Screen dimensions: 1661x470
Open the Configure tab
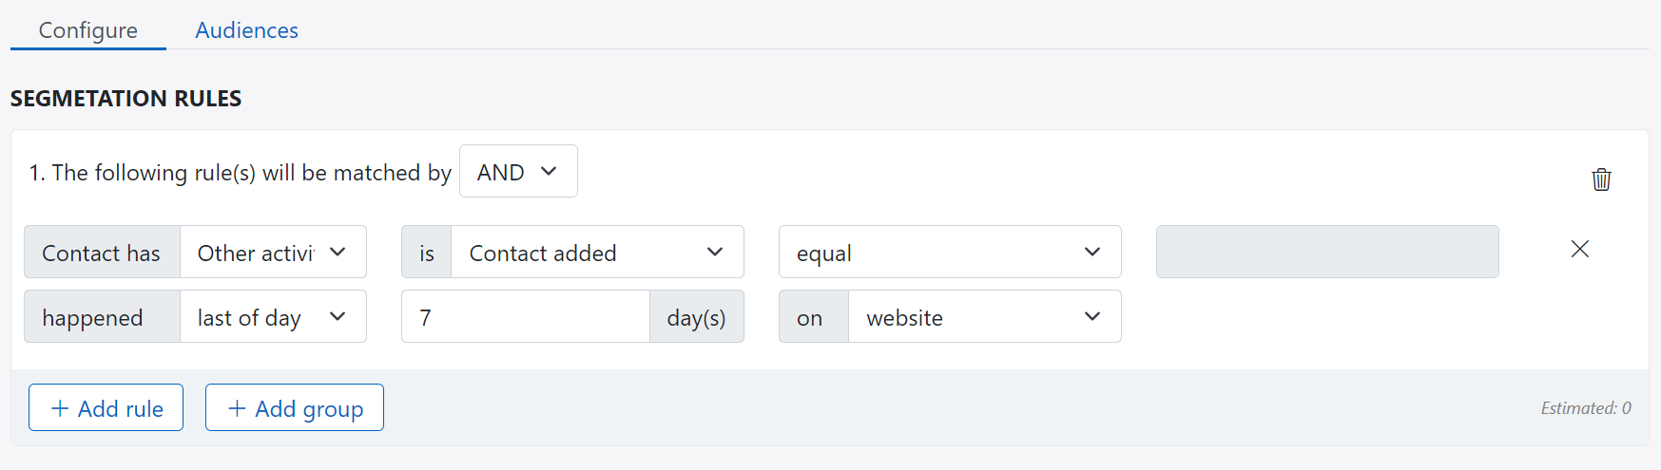(x=87, y=30)
